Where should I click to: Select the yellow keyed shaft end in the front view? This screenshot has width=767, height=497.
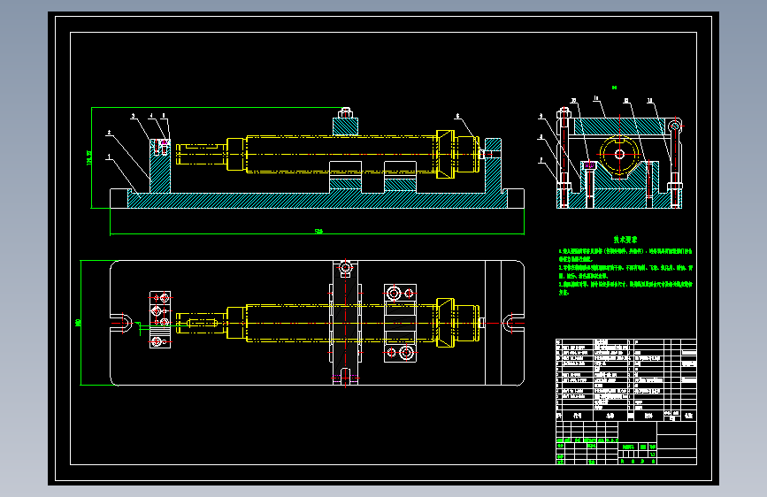[202, 154]
